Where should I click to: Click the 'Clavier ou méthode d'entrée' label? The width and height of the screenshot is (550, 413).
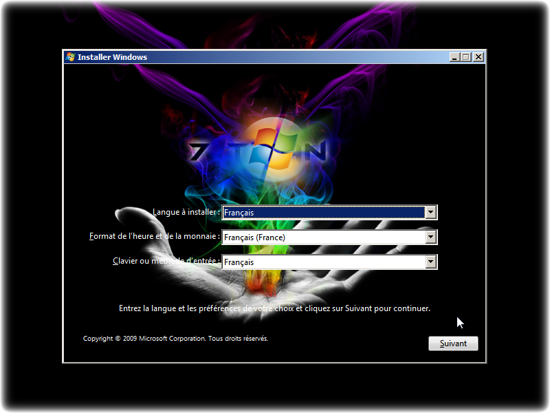point(166,261)
